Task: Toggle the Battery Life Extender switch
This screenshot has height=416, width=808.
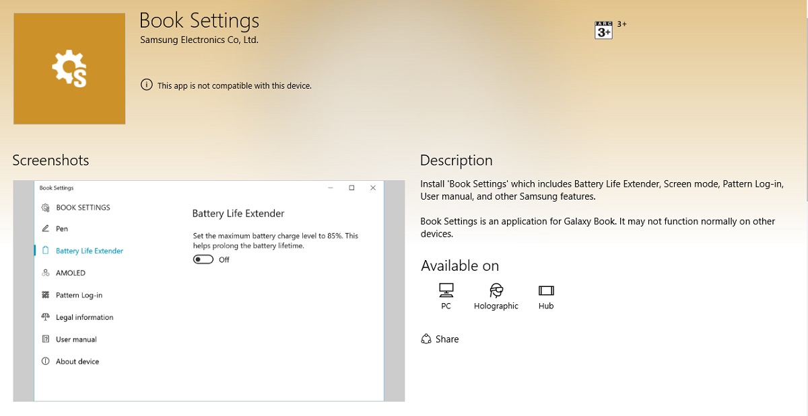Action: (x=203, y=259)
